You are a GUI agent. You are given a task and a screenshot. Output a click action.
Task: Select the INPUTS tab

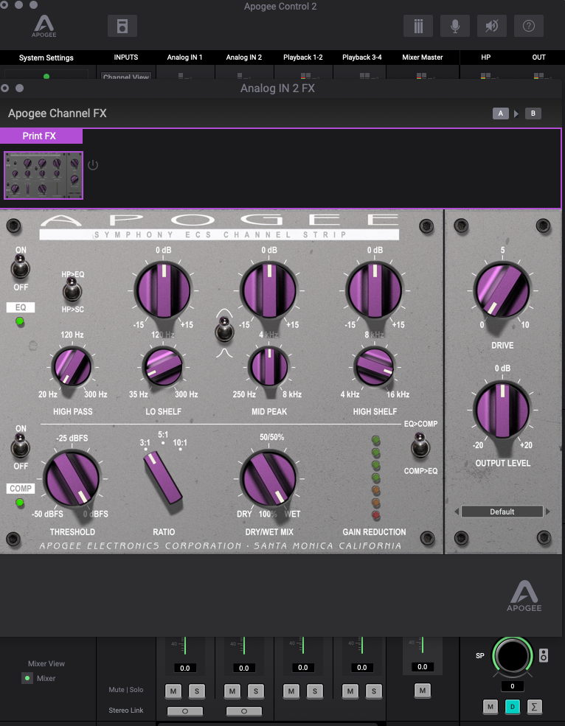pyautogui.click(x=126, y=57)
